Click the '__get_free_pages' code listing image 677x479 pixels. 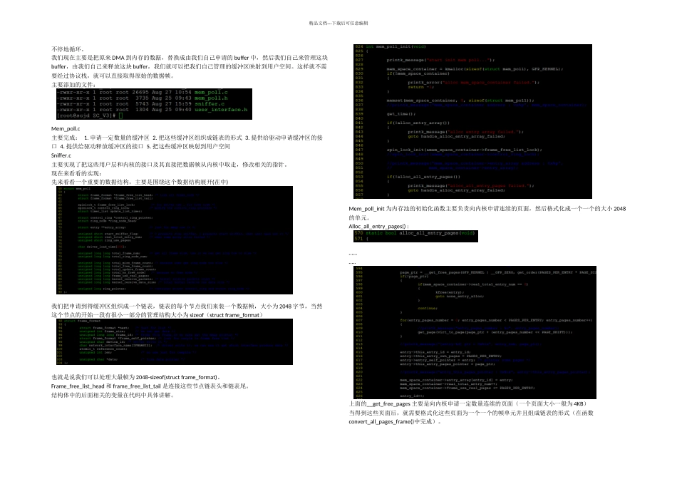tap(475, 333)
